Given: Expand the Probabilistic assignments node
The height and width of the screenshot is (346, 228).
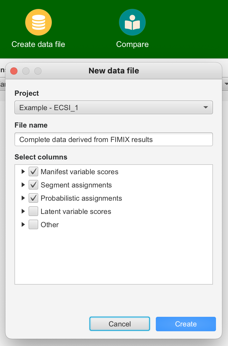Looking at the screenshot, I should coord(23,198).
